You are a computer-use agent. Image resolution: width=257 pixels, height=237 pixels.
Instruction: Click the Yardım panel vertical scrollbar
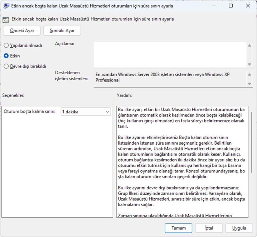(x=252, y=142)
